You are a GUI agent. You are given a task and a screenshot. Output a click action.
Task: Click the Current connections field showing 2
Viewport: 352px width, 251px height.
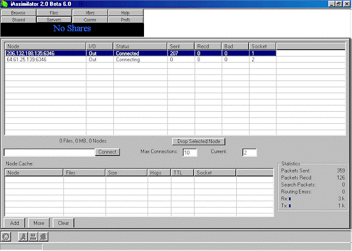250,153
